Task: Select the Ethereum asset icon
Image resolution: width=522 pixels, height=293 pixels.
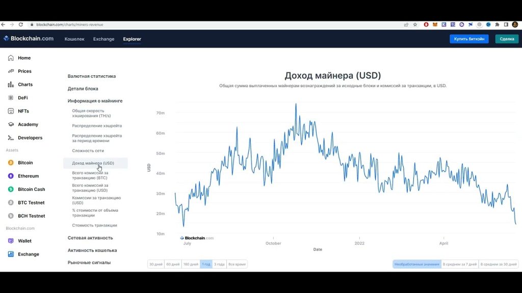Action: [x=11, y=176]
